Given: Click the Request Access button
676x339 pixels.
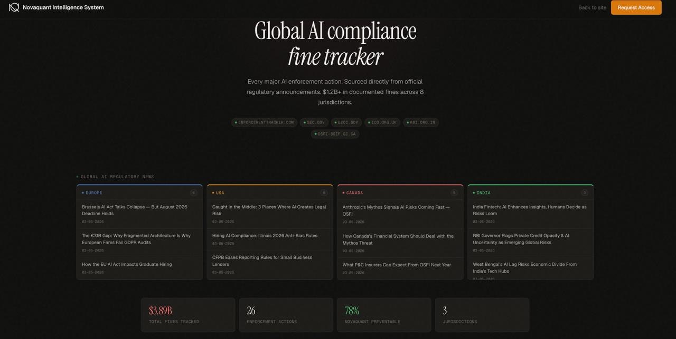Looking at the screenshot, I should point(636,7).
